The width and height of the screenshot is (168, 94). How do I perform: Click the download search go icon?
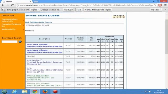20,42
